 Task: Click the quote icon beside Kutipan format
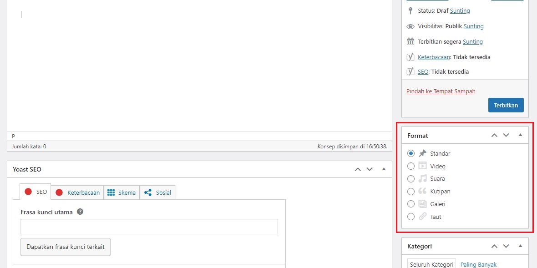tap(422, 191)
